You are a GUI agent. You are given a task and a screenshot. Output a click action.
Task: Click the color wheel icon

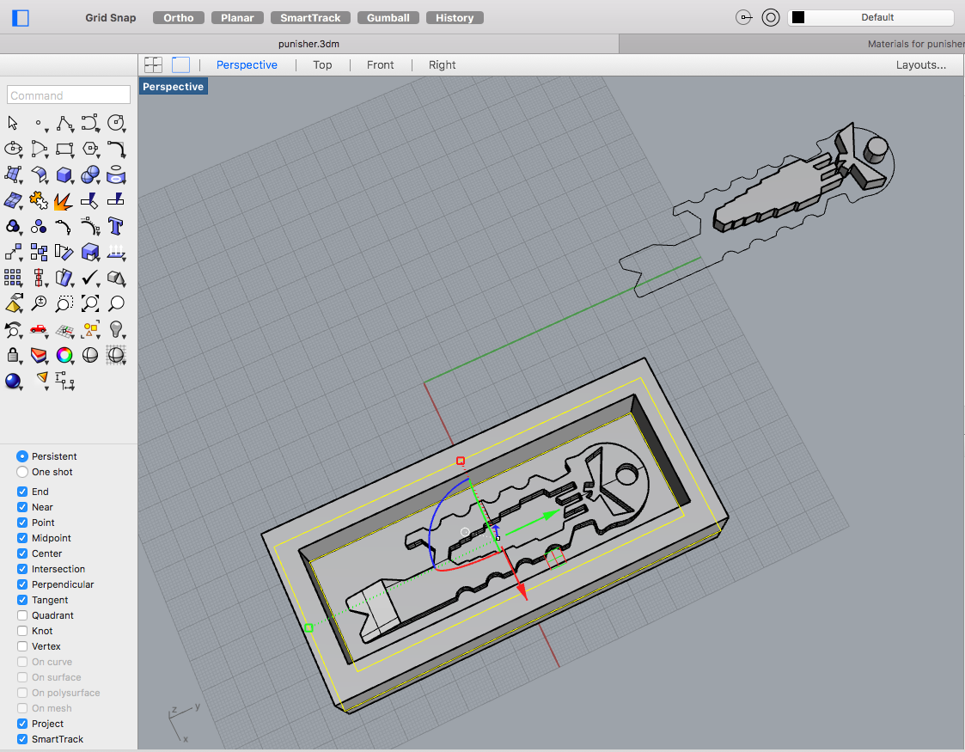point(64,355)
